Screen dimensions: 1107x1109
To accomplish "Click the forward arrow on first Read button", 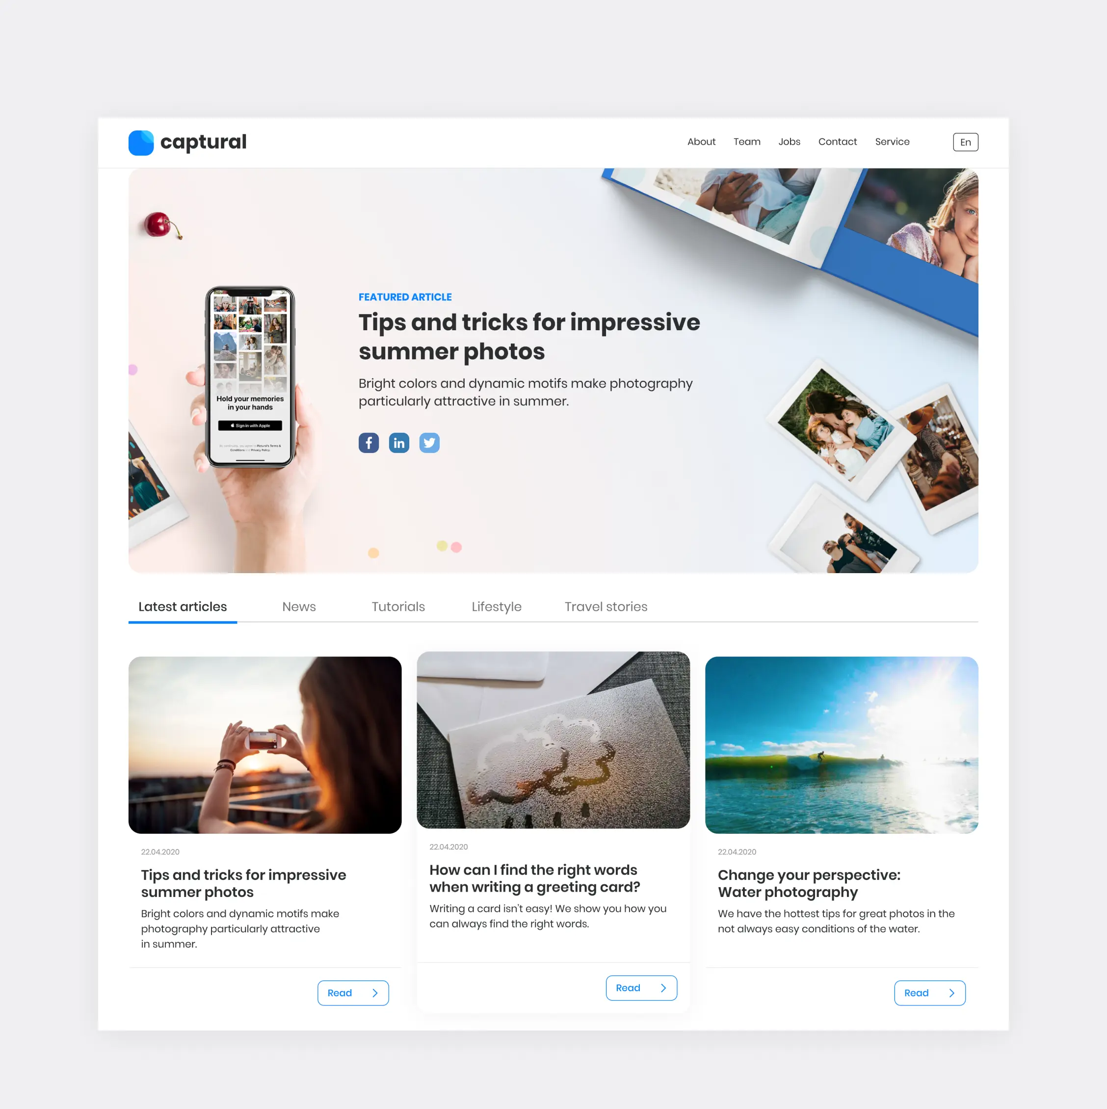I will click(375, 992).
